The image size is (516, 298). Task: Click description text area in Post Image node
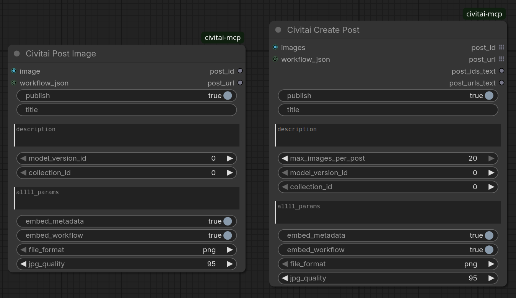[127, 135]
